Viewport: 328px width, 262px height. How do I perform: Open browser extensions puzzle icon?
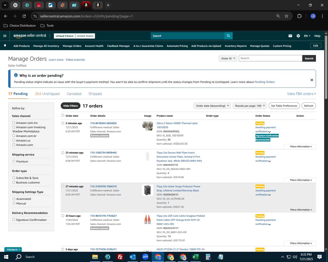(299, 16)
